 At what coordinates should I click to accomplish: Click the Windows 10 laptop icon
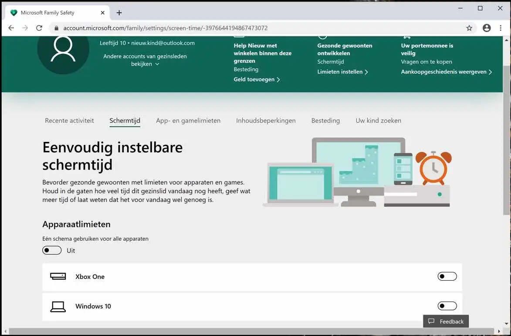58,306
